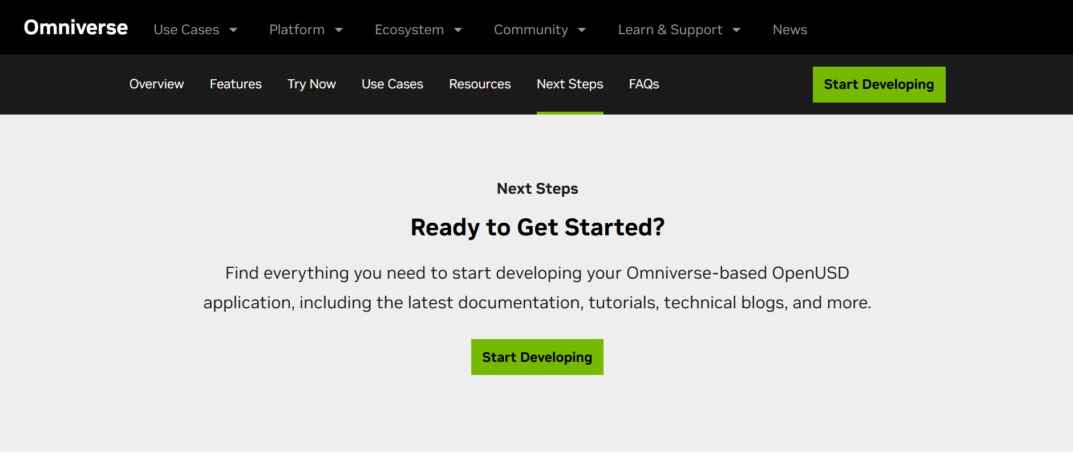
Task: Expand the Community dropdown menu
Action: (x=540, y=30)
